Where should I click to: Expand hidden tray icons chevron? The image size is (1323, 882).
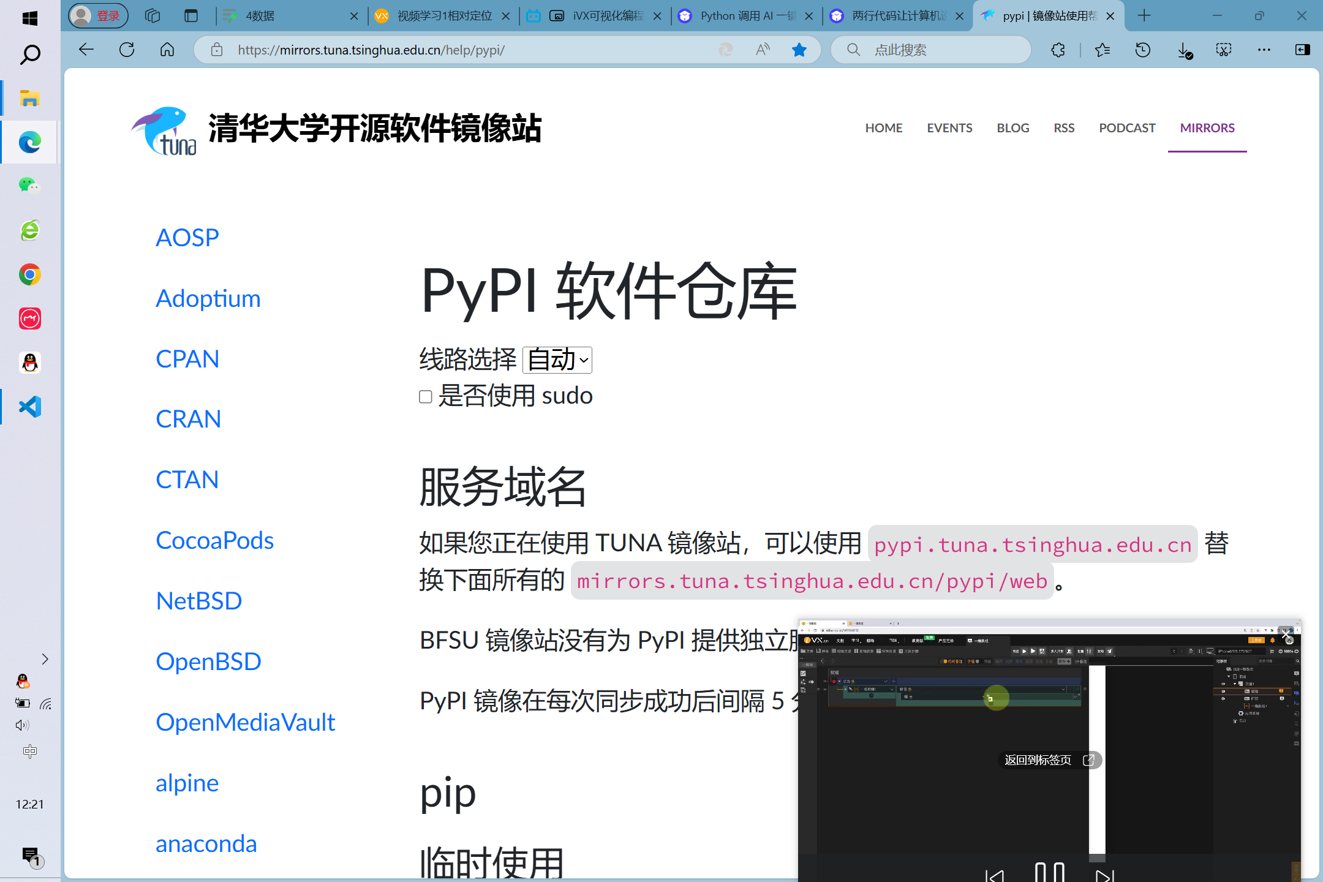[x=45, y=659]
